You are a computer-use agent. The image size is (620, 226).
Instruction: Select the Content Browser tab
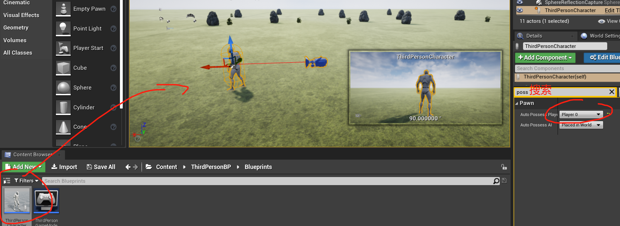[x=33, y=155]
